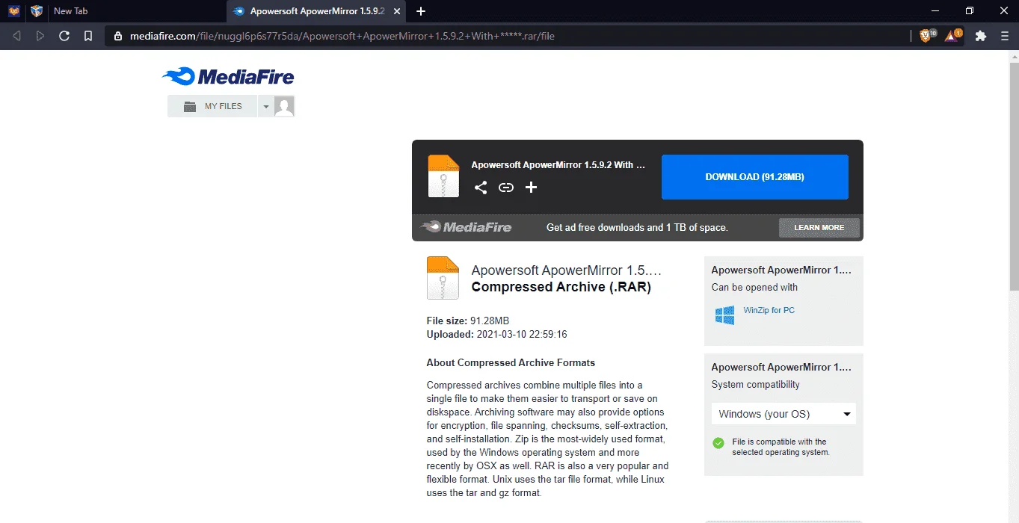Click the copy link chain icon
This screenshot has height=523, width=1019.
click(x=506, y=188)
